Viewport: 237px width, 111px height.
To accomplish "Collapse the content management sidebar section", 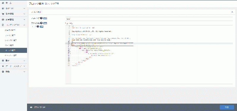I will (24, 25).
